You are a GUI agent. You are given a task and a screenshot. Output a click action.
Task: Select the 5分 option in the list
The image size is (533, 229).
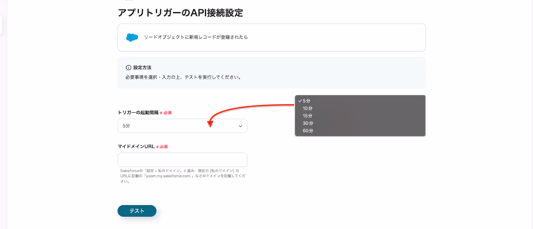point(360,101)
